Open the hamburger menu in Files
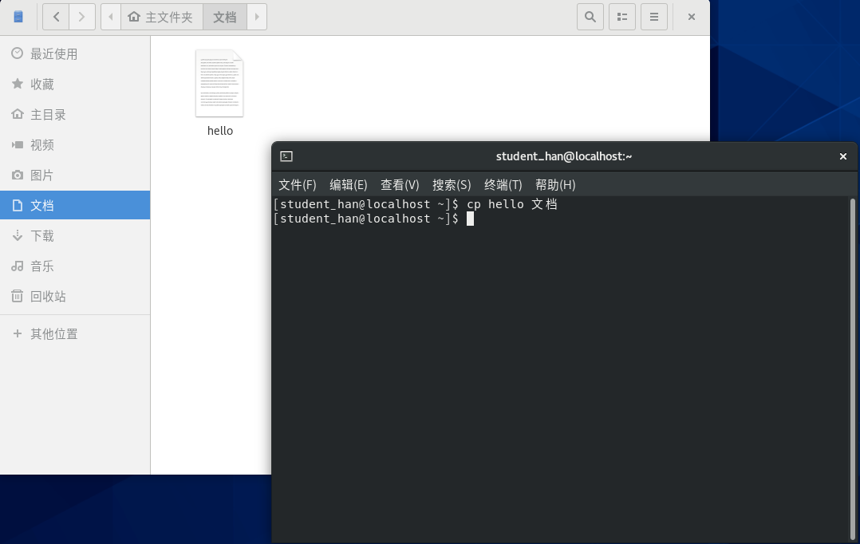 [x=654, y=17]
